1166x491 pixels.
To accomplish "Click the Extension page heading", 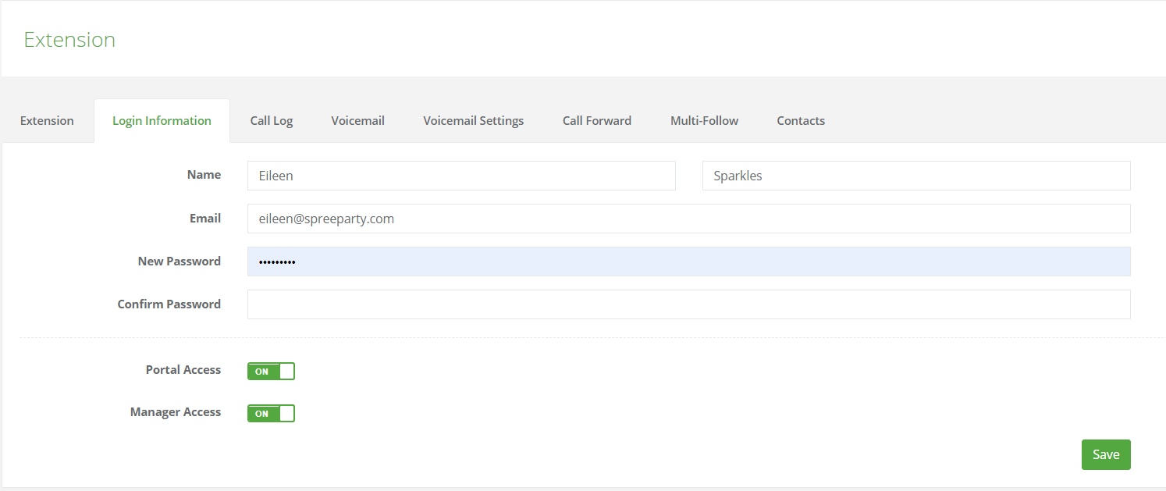I will pos(69,40).
